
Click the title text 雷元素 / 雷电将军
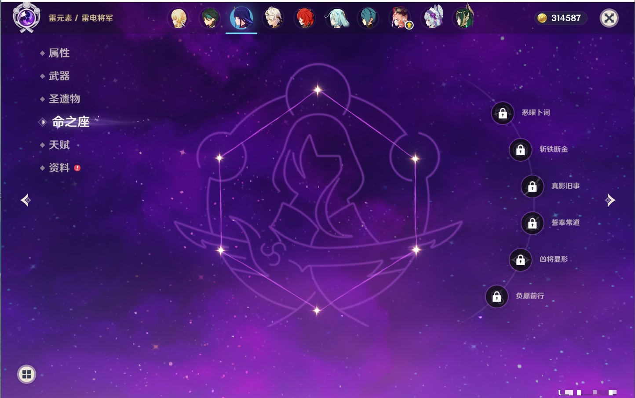pos(81,18)
